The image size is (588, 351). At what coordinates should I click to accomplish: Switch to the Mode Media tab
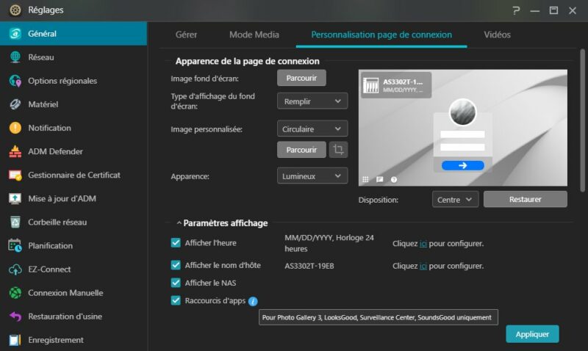pos(254,35)
